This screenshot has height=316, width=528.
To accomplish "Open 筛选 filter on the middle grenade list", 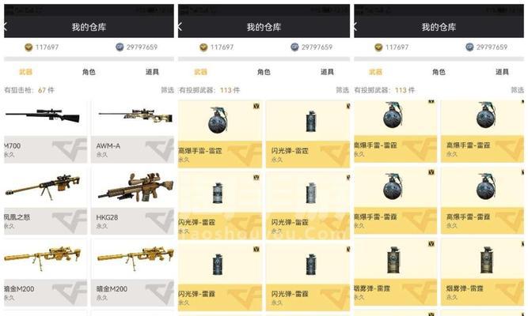I will click(343, 90).
